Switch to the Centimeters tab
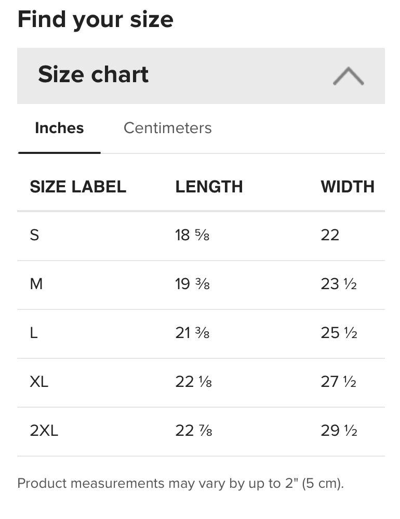This screenshot has width=400, height=519. pos(167,128)
